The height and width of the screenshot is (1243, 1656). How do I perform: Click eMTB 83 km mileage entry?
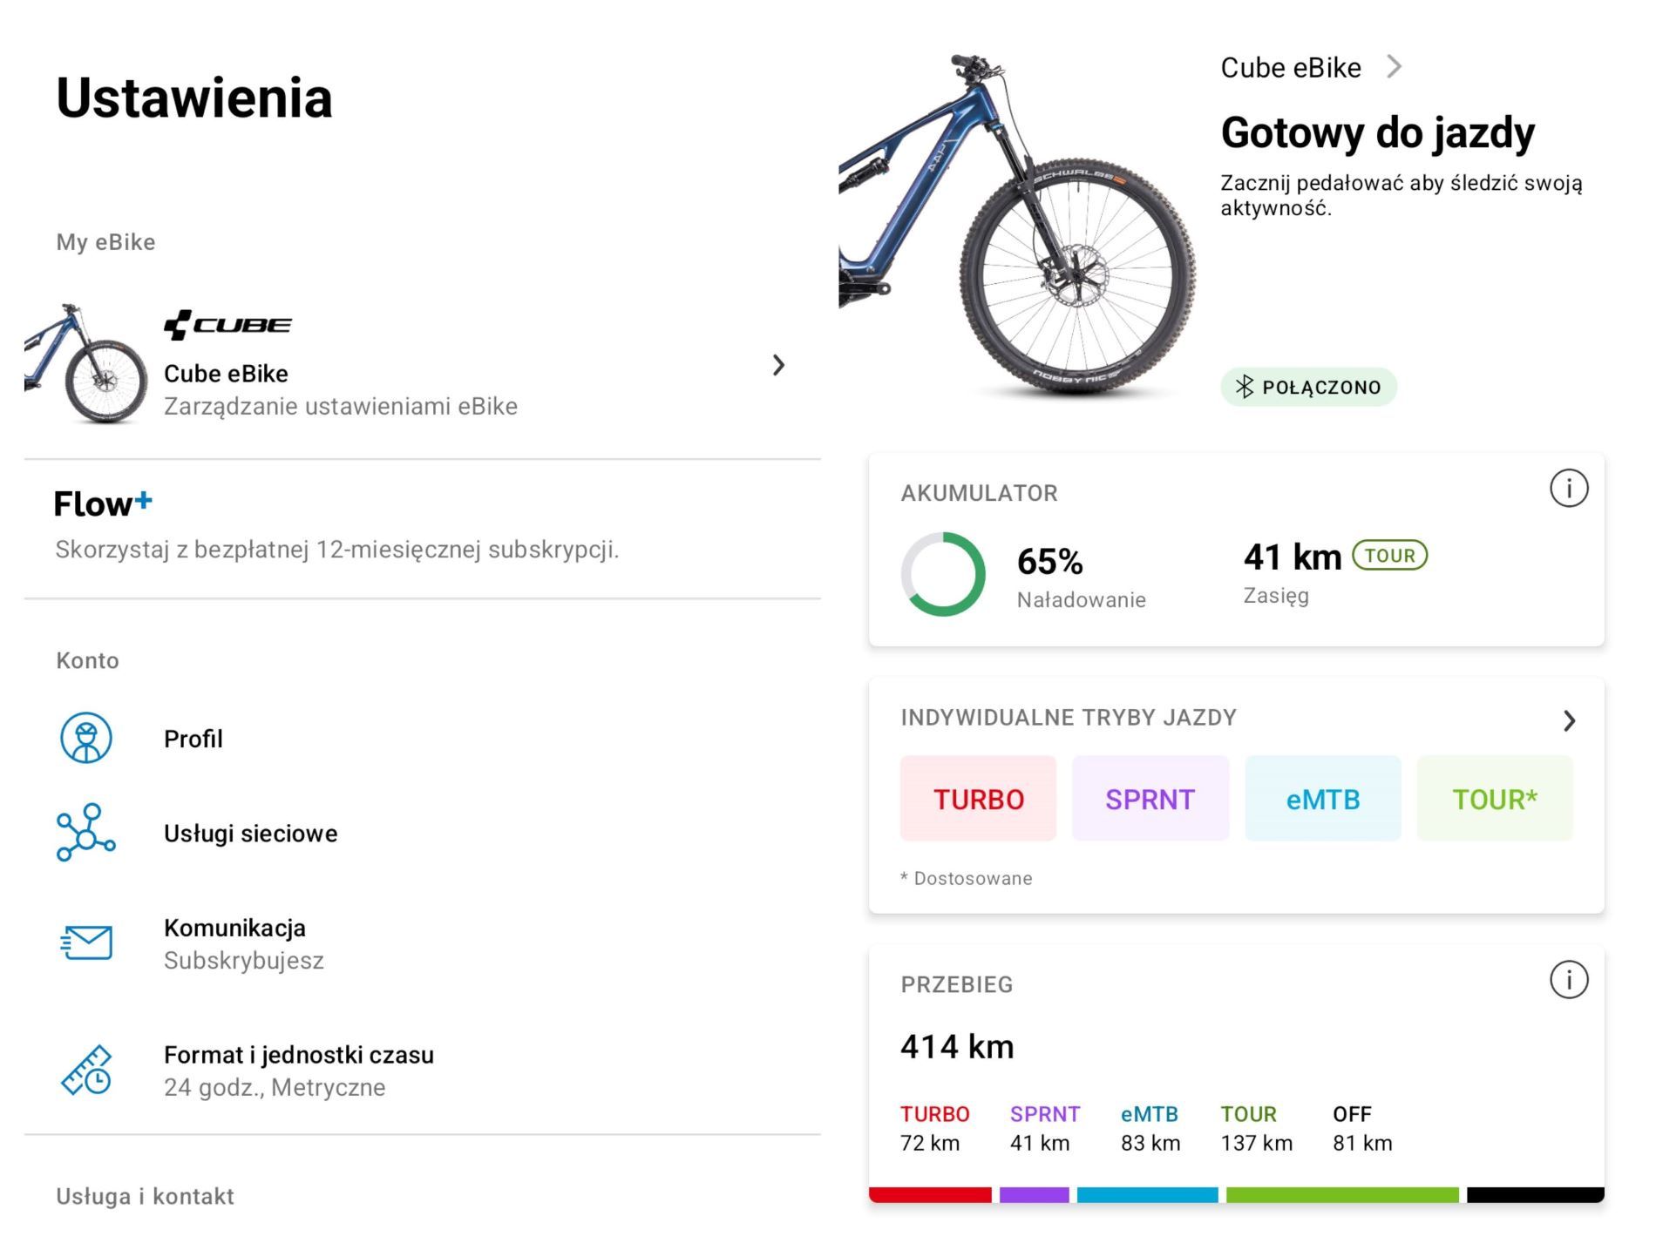point(1150,1128)
